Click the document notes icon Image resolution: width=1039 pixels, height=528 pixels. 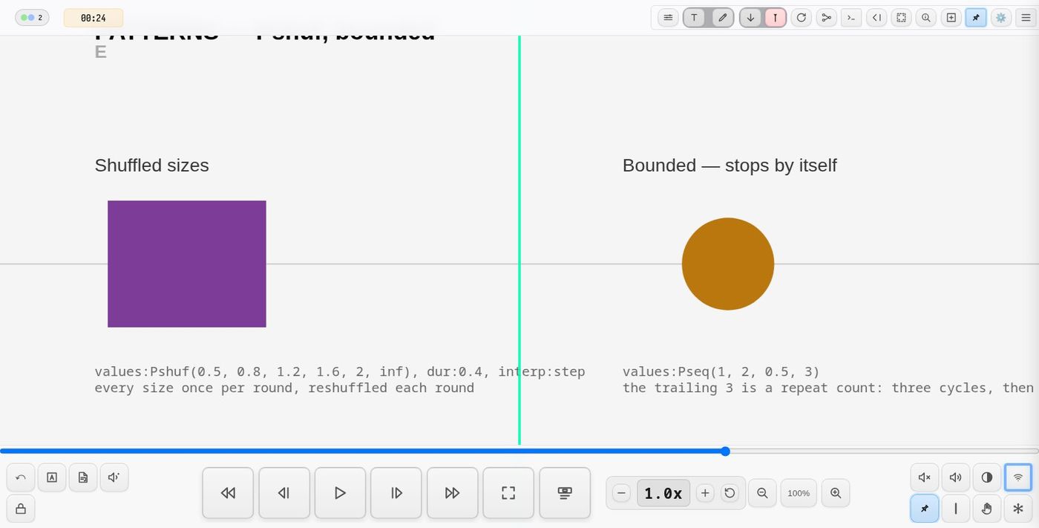[83, 478]
